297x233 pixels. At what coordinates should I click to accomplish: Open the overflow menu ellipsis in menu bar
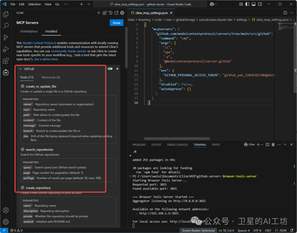coord(66,4)
